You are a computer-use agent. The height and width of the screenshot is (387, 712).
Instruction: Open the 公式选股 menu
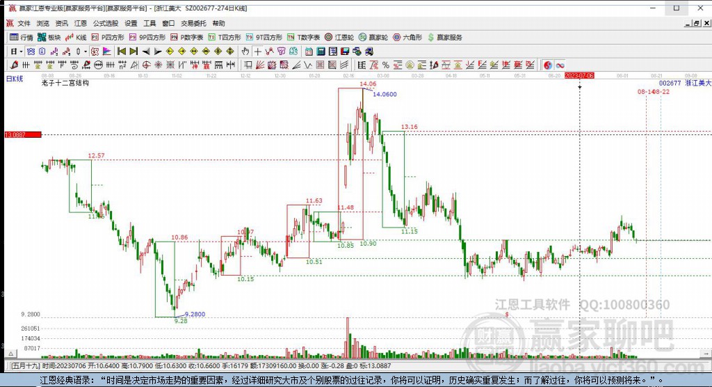(106, 23)
